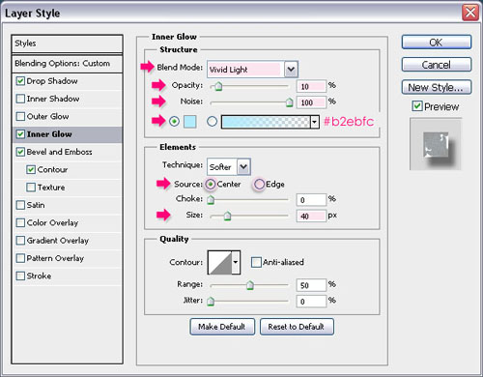Click the light blue glow color swatch
The image size is (483, 377).
tap(190, 122)
